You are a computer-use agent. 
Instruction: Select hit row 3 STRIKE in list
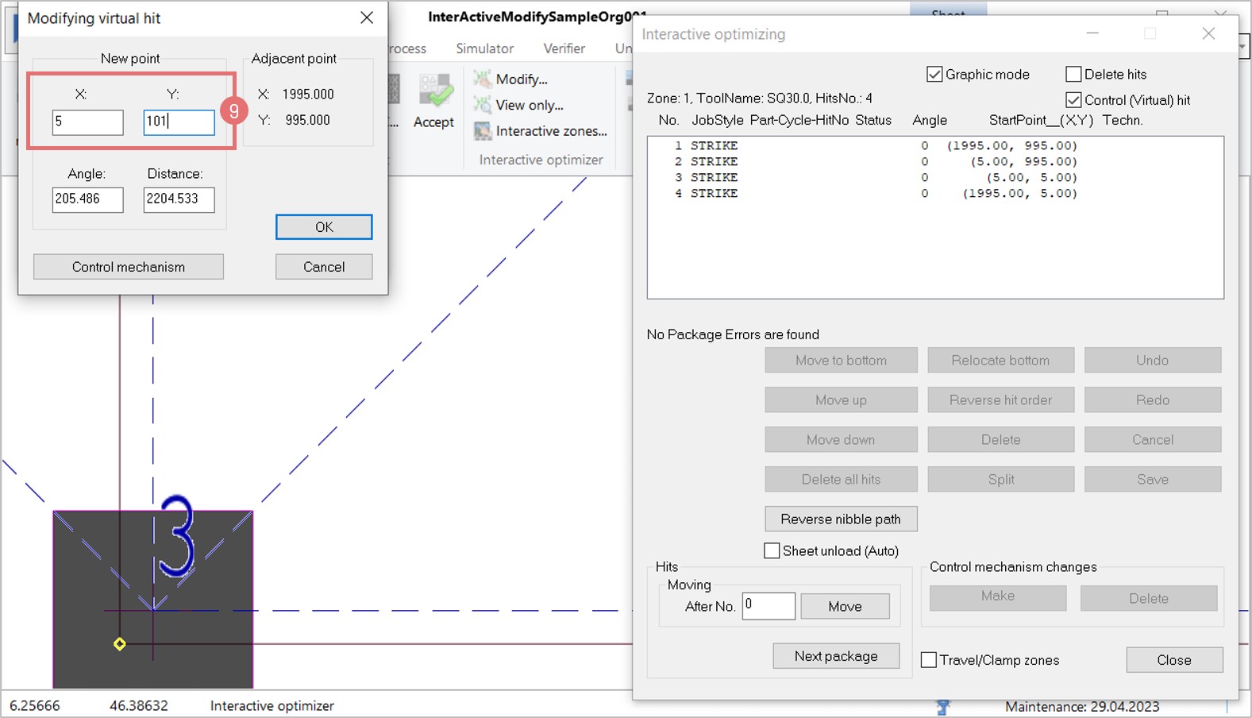pos(873,178)
